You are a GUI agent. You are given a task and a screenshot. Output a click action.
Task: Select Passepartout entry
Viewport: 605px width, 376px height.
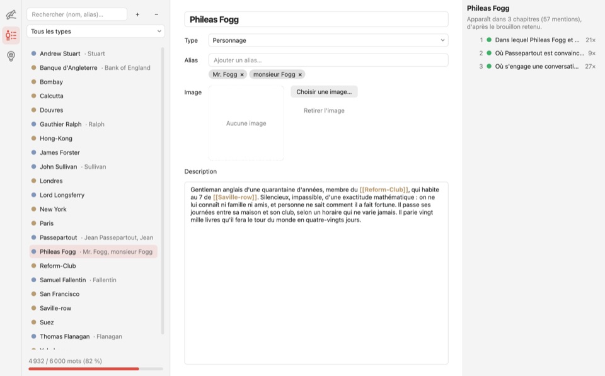(93, 237)
